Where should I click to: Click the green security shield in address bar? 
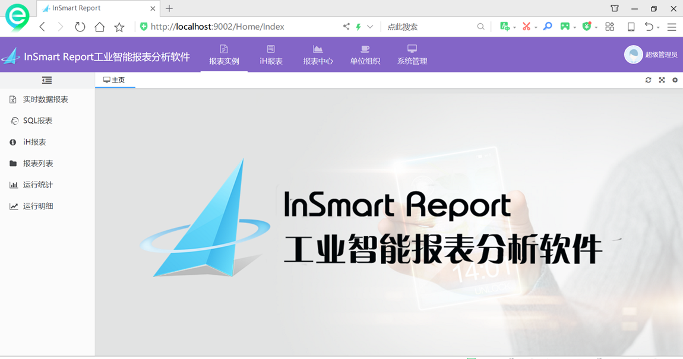point(143,27)
